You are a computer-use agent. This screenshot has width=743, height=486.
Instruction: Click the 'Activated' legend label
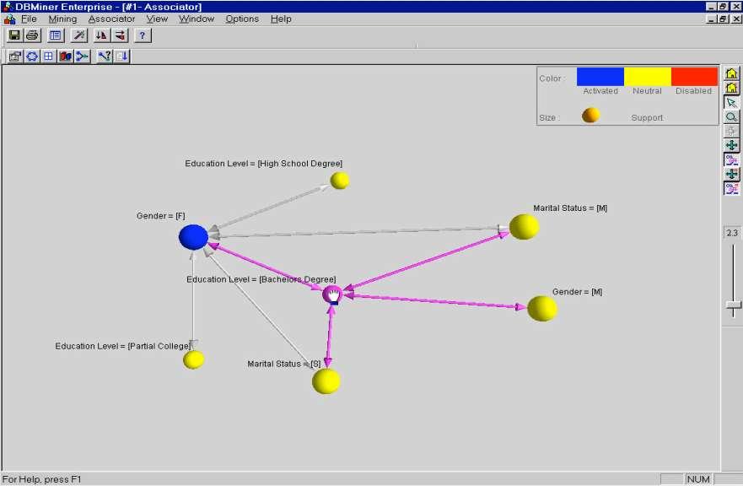tap(600, 91)
